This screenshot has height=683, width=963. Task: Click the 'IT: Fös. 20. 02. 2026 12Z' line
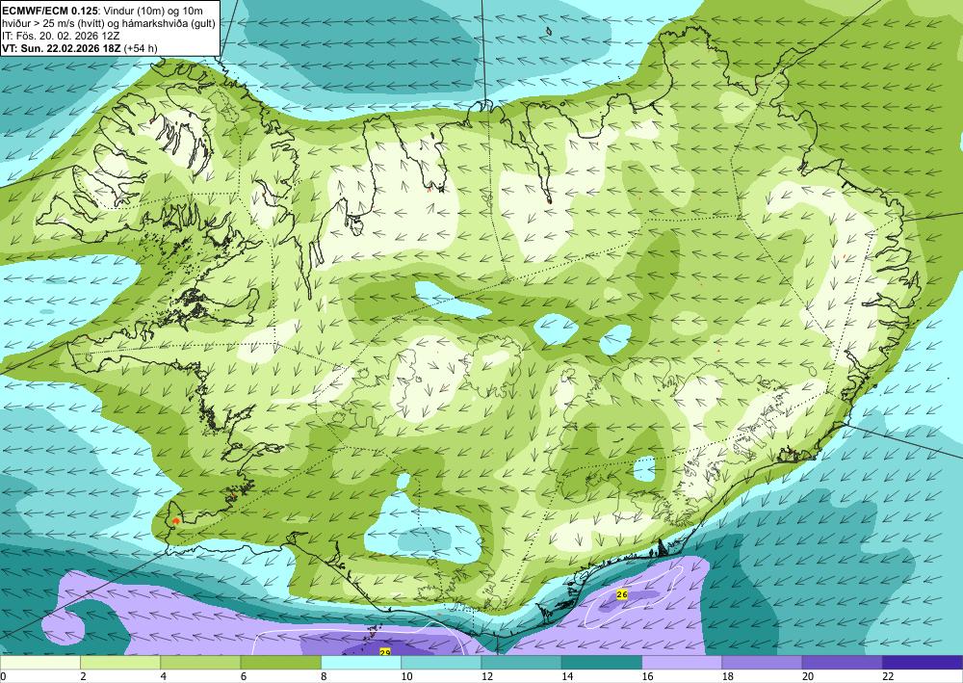coord(61,36)
